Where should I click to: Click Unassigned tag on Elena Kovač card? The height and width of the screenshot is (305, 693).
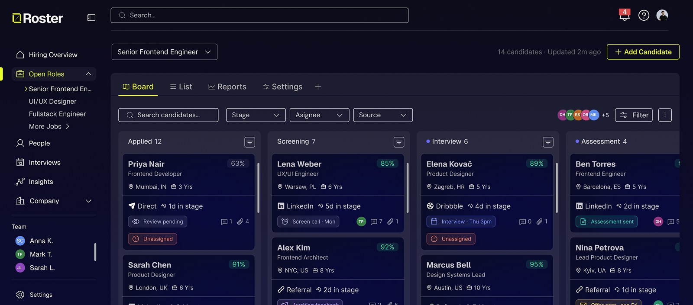point(451,239)
